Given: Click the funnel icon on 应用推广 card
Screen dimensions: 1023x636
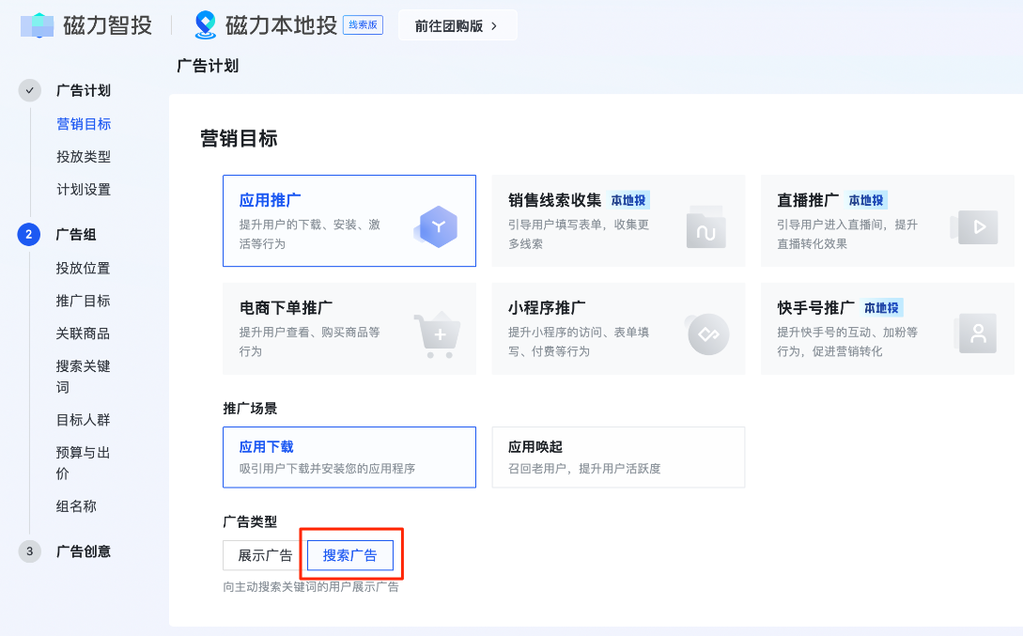Looking at the screenshot, I should (437, 225).
